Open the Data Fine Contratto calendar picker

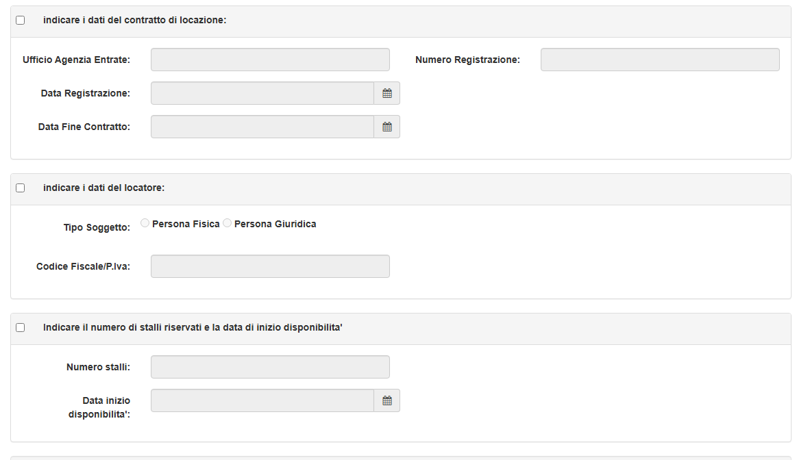(387, 127)
